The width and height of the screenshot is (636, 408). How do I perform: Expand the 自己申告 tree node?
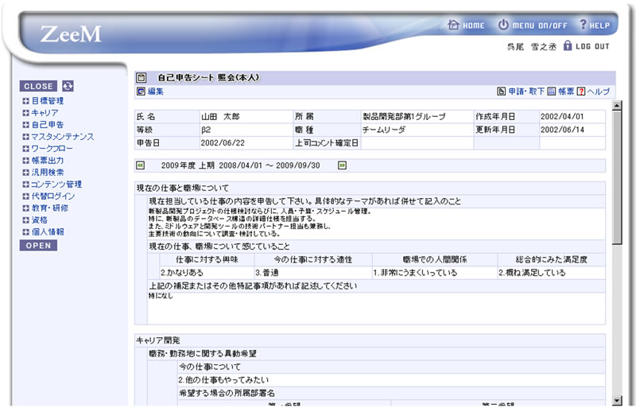pyautogui.click(x=26, y=125)
